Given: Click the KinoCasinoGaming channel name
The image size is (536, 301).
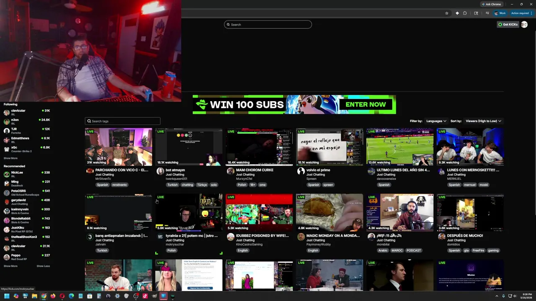Looking at the screenshot, I should pos(250,244).
